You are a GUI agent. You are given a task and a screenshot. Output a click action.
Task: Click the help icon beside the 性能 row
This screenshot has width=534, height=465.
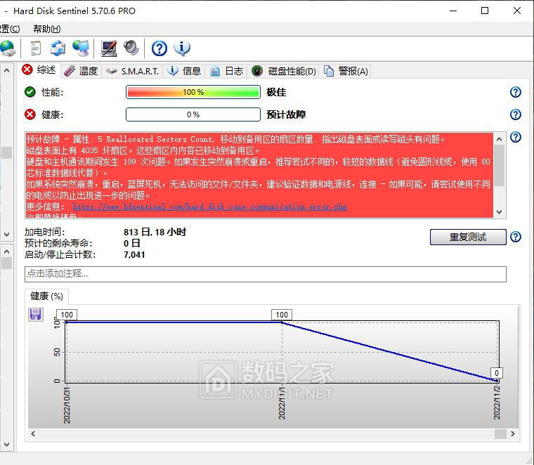[516, 92]
